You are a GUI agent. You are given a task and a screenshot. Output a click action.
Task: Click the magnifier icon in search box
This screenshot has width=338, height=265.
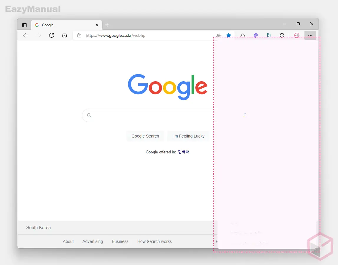pyautogui.click(x=89, y=115)
